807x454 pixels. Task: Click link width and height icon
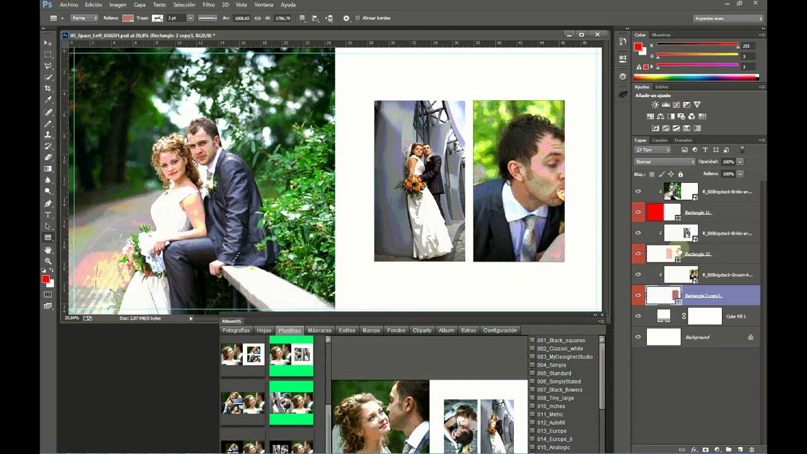[x=257, y=18]
